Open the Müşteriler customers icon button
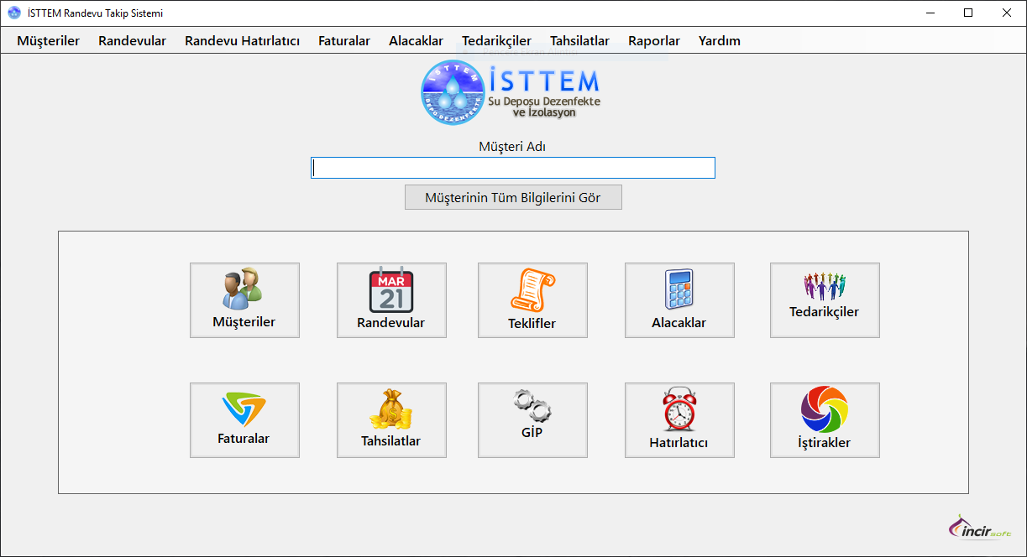Screen dimensions: 1027x557 pyautogui.click(x=244, y=300)
